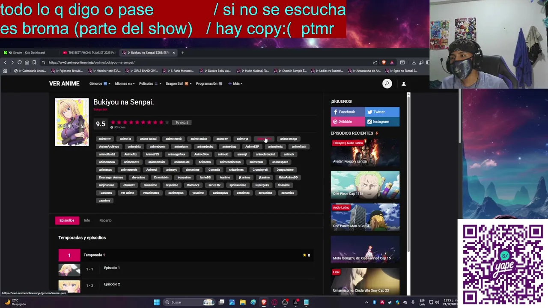Click the VER ANIME site logo
This screenshot has width=548, height=308.
(x=64, y=84)
